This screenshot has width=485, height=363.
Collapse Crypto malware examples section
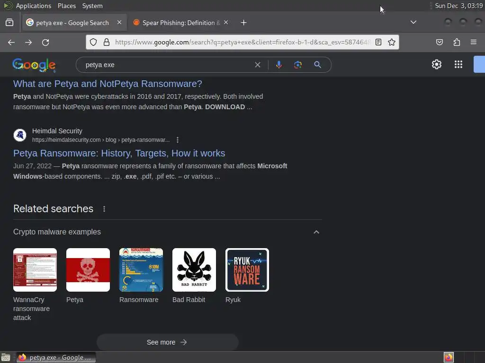pyautogui.click(x=316, y=232)
